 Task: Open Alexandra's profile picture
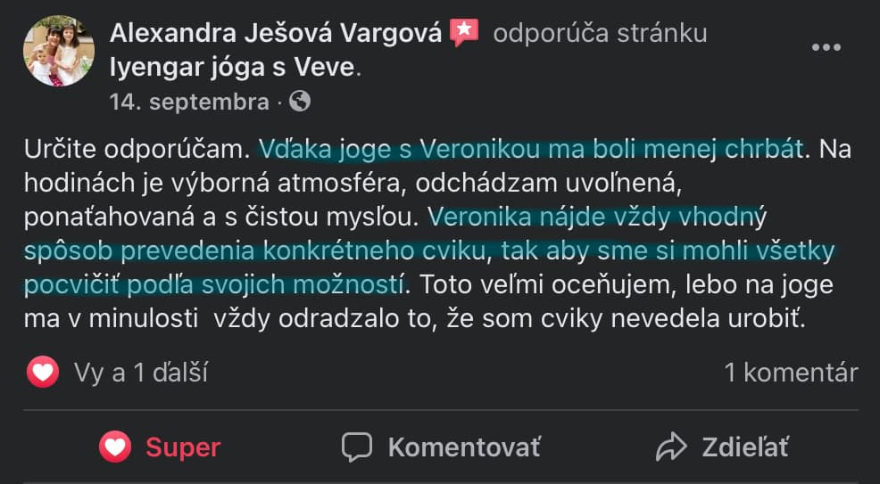click(x=59, y=51)
